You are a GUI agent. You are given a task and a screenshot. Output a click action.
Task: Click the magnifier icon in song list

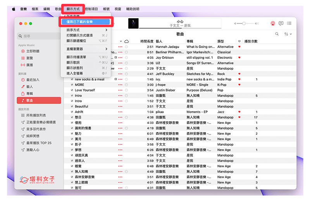[x=277, y=34]
